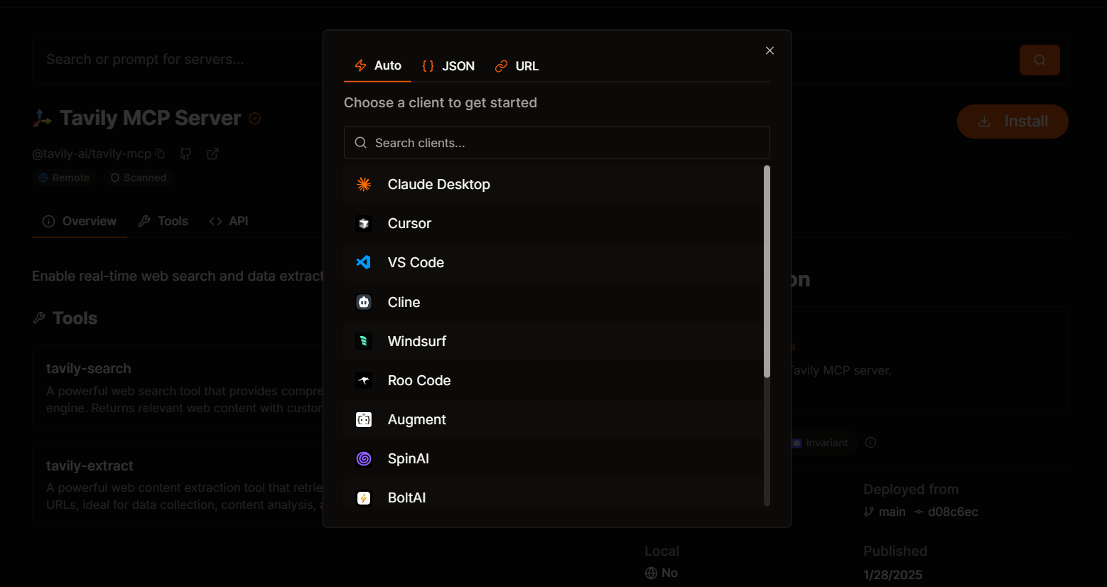This screenshot has height=587, width=1107.
Task: Click the Published date 1/28/2025
Action: point(893,575)
